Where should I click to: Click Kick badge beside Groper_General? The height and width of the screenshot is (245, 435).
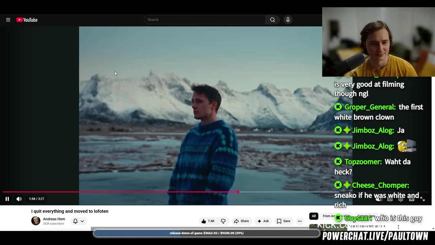point(338,107)
